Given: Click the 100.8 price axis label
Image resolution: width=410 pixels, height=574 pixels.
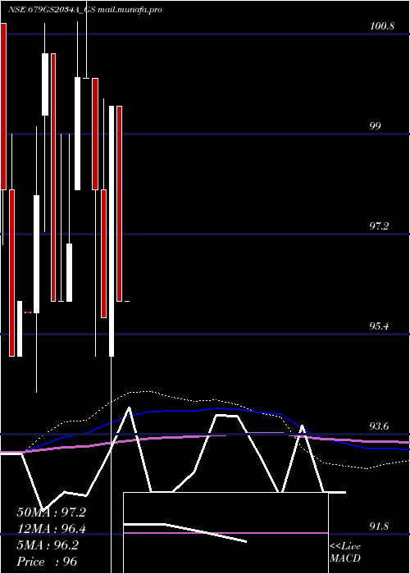Looking at the screenshot, I should click(x=382, y=26).
